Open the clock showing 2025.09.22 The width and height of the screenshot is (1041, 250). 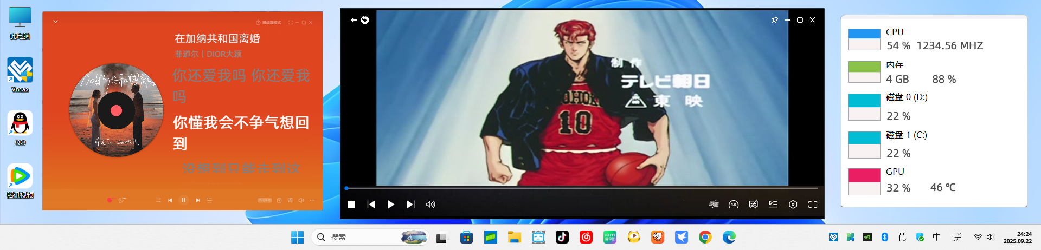[x=1017, y=238]
